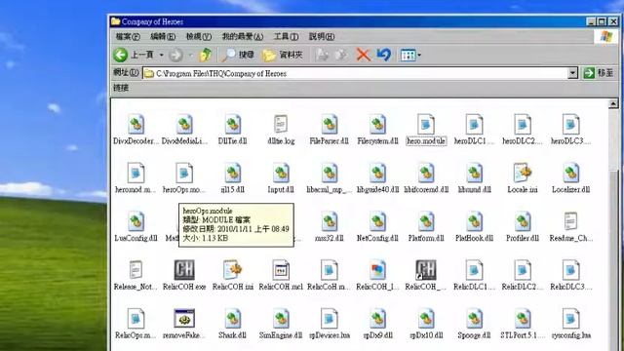
Task: Select LuaConfig.dll file
Action: (136, 227)
